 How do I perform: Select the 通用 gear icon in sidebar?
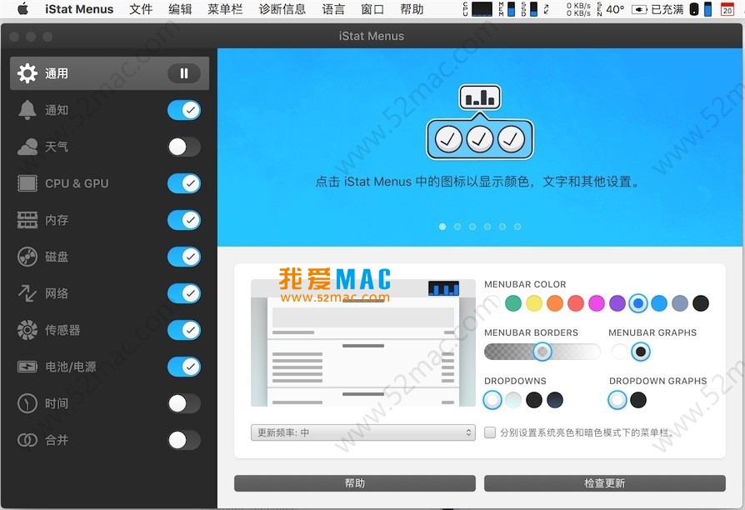pyautogui.click(x=27, y=73)
